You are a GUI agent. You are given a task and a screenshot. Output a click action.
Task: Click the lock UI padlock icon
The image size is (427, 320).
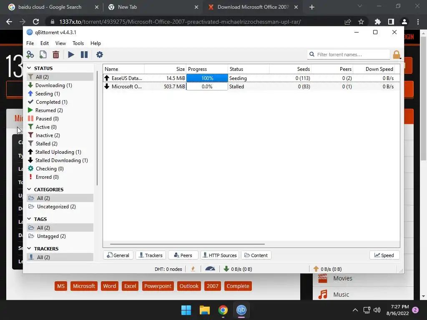coord(396,55)
